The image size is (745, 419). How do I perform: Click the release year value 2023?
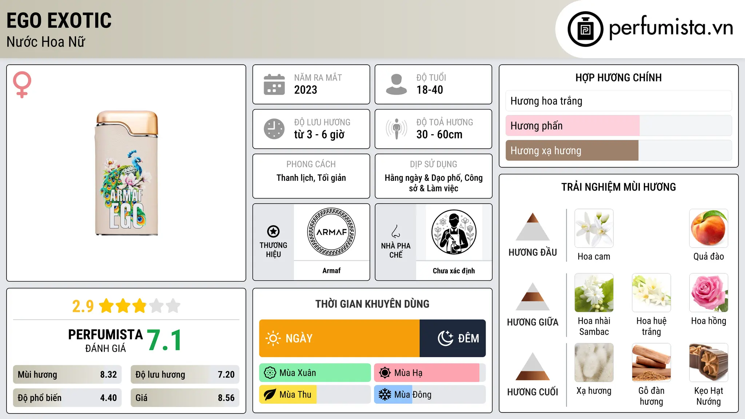pos(306,90)
